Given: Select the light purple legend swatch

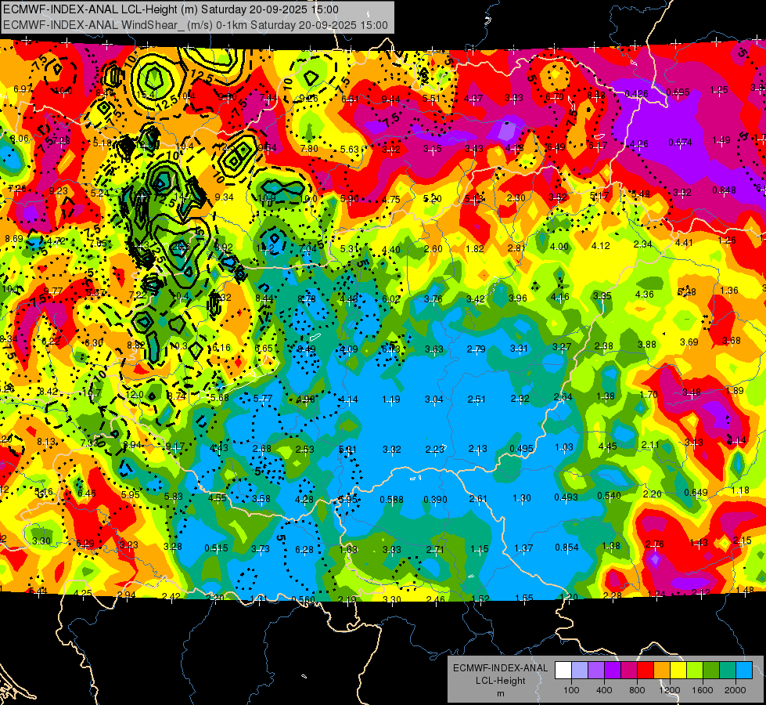Looking at the screenshot, I should (596, 670).
